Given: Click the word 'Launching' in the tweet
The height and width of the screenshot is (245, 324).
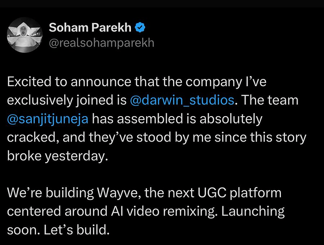Looking at the screenshot, I should (253, 211).
